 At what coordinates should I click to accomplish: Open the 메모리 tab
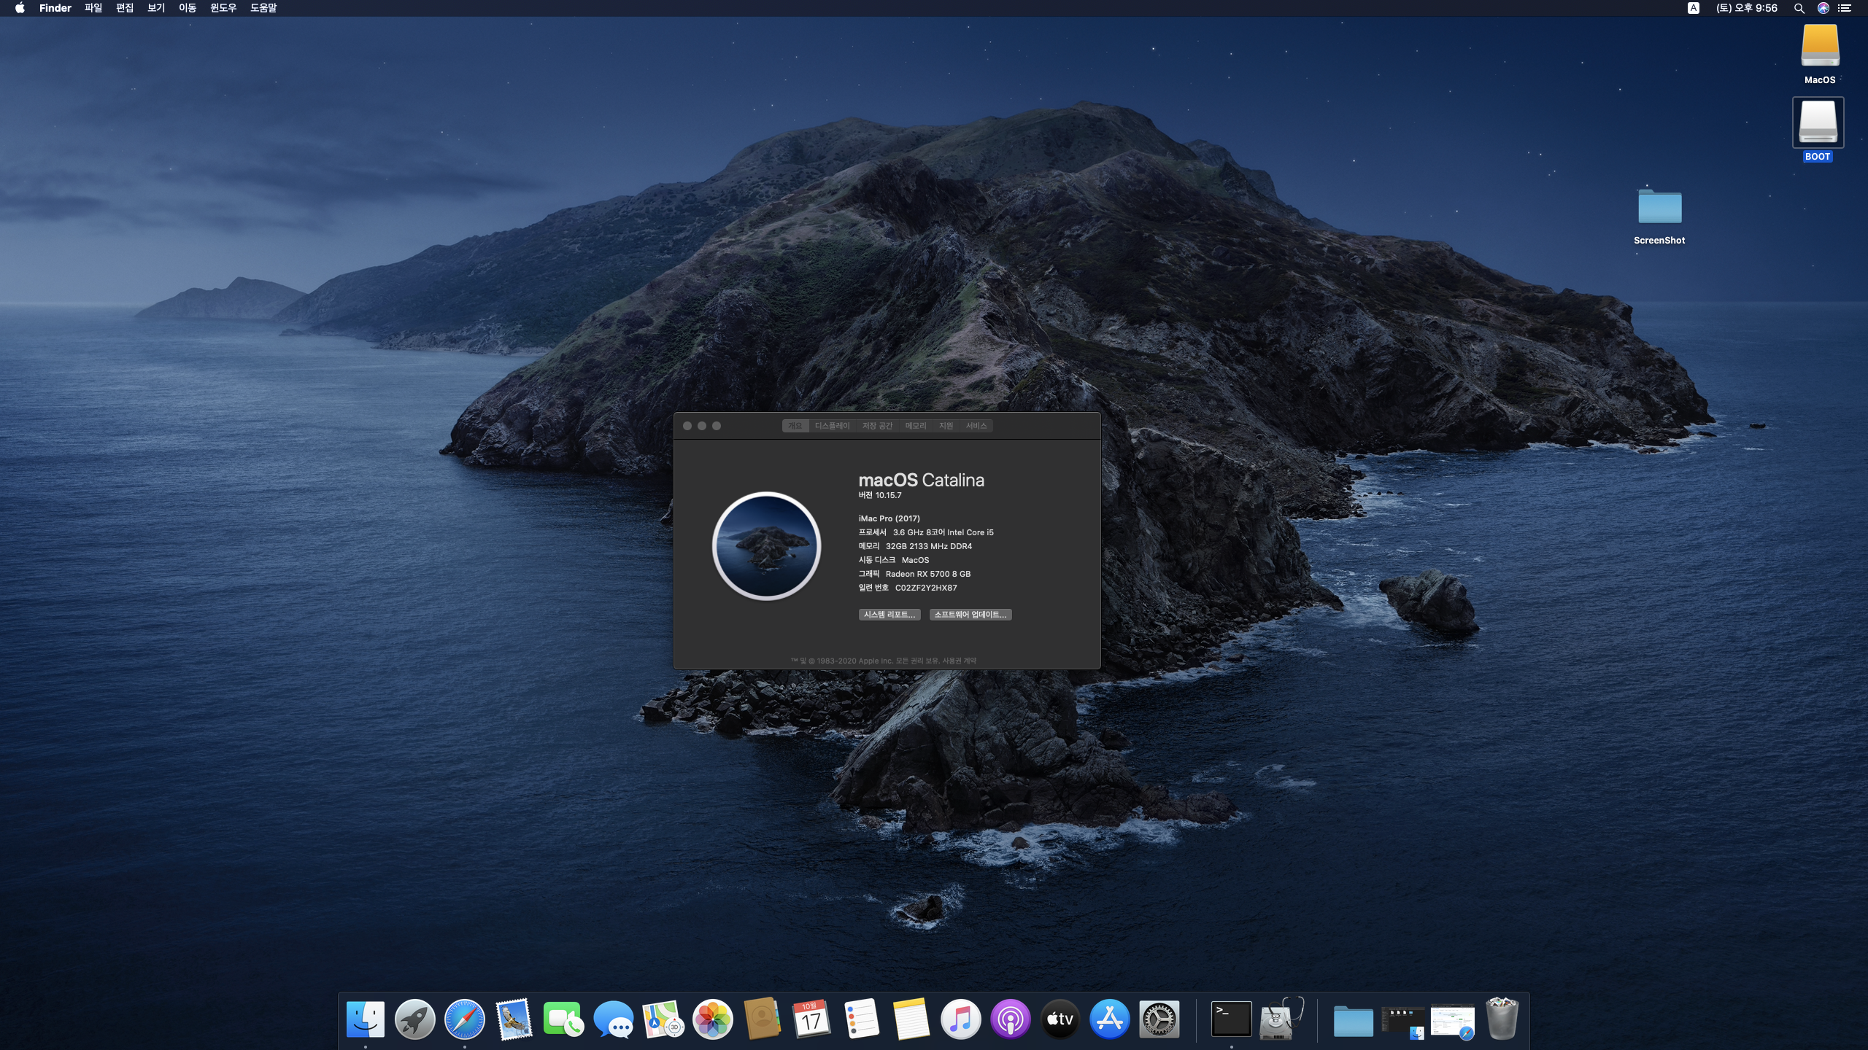pos(916,426)
